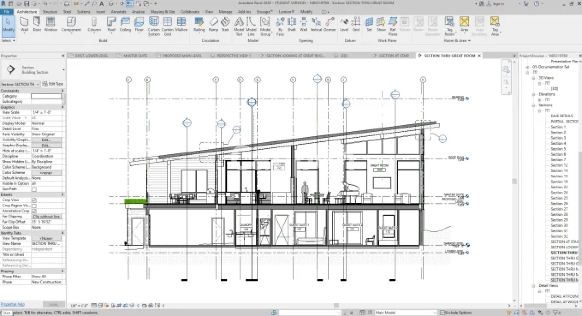Click the Edit Type button
The height and width of the screenshot is (316, 582).
pos(53,84)
